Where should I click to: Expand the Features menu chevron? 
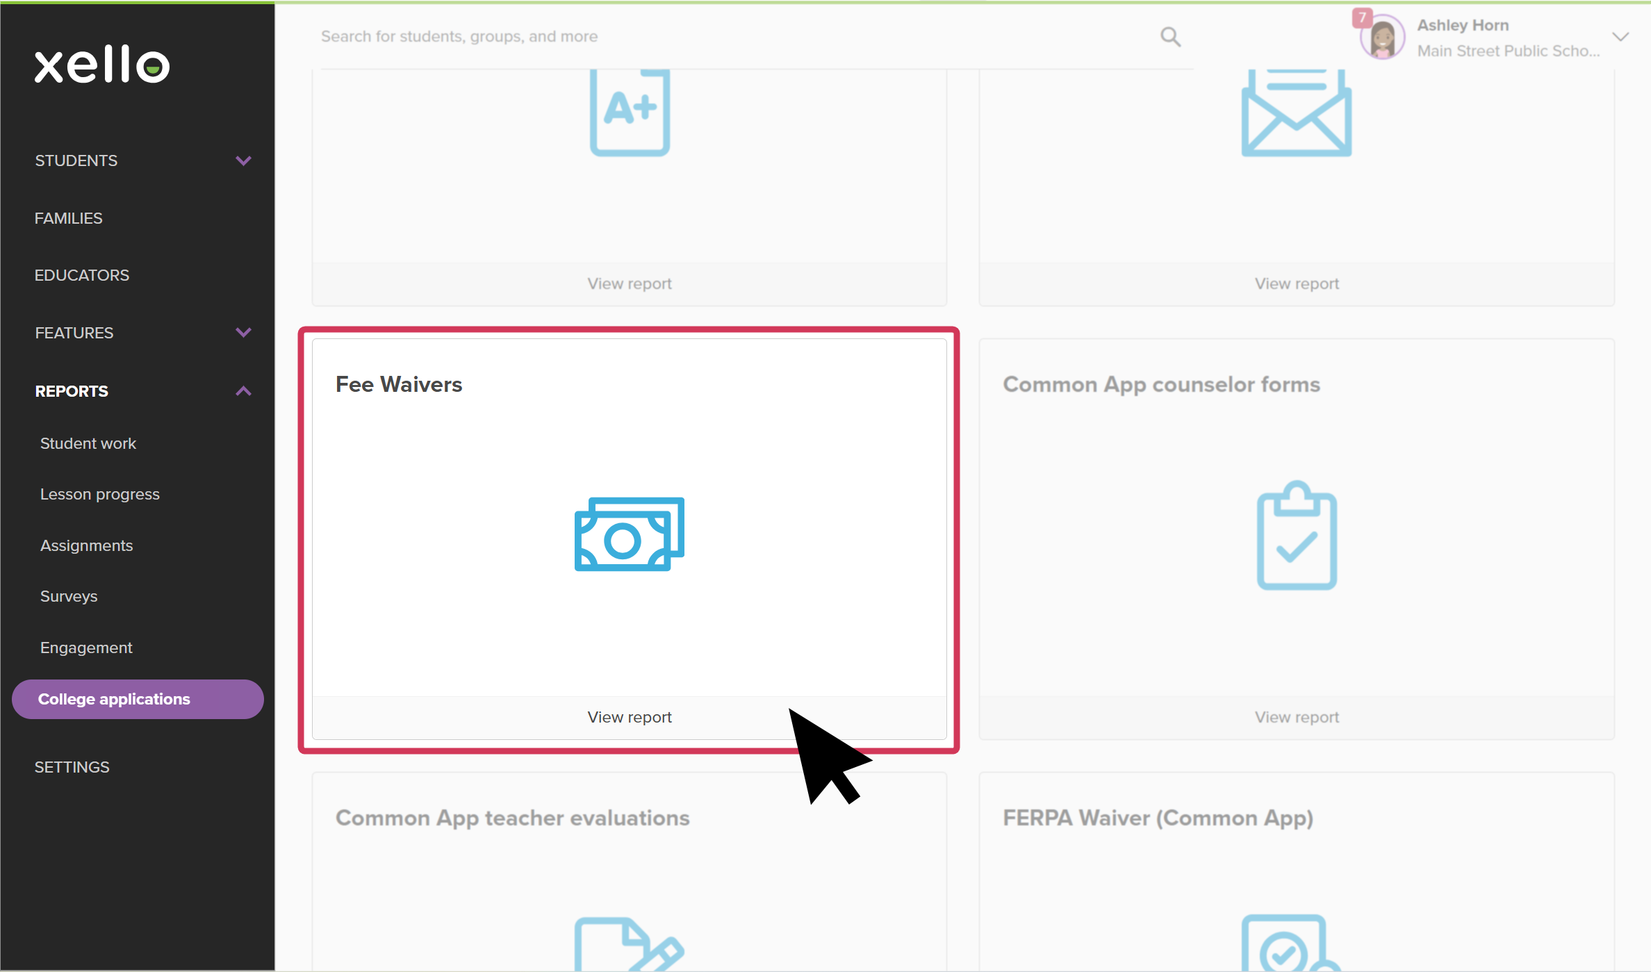click(x=243, y=332)
